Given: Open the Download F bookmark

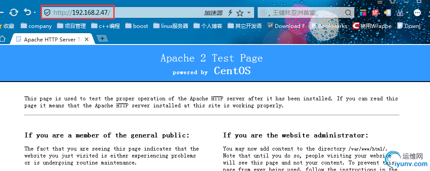Looking at the screenshot, I should click(x=286, y=26).
